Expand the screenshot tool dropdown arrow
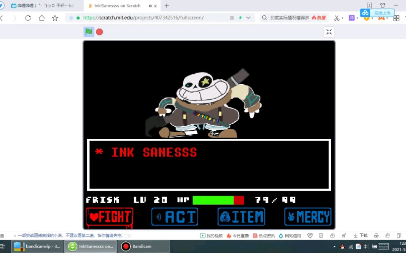406x253 pixels. [343, 18]
